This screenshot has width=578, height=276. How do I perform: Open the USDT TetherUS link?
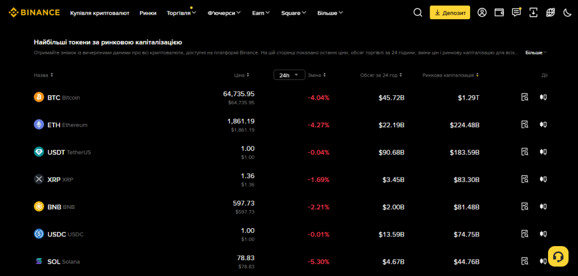69,152
